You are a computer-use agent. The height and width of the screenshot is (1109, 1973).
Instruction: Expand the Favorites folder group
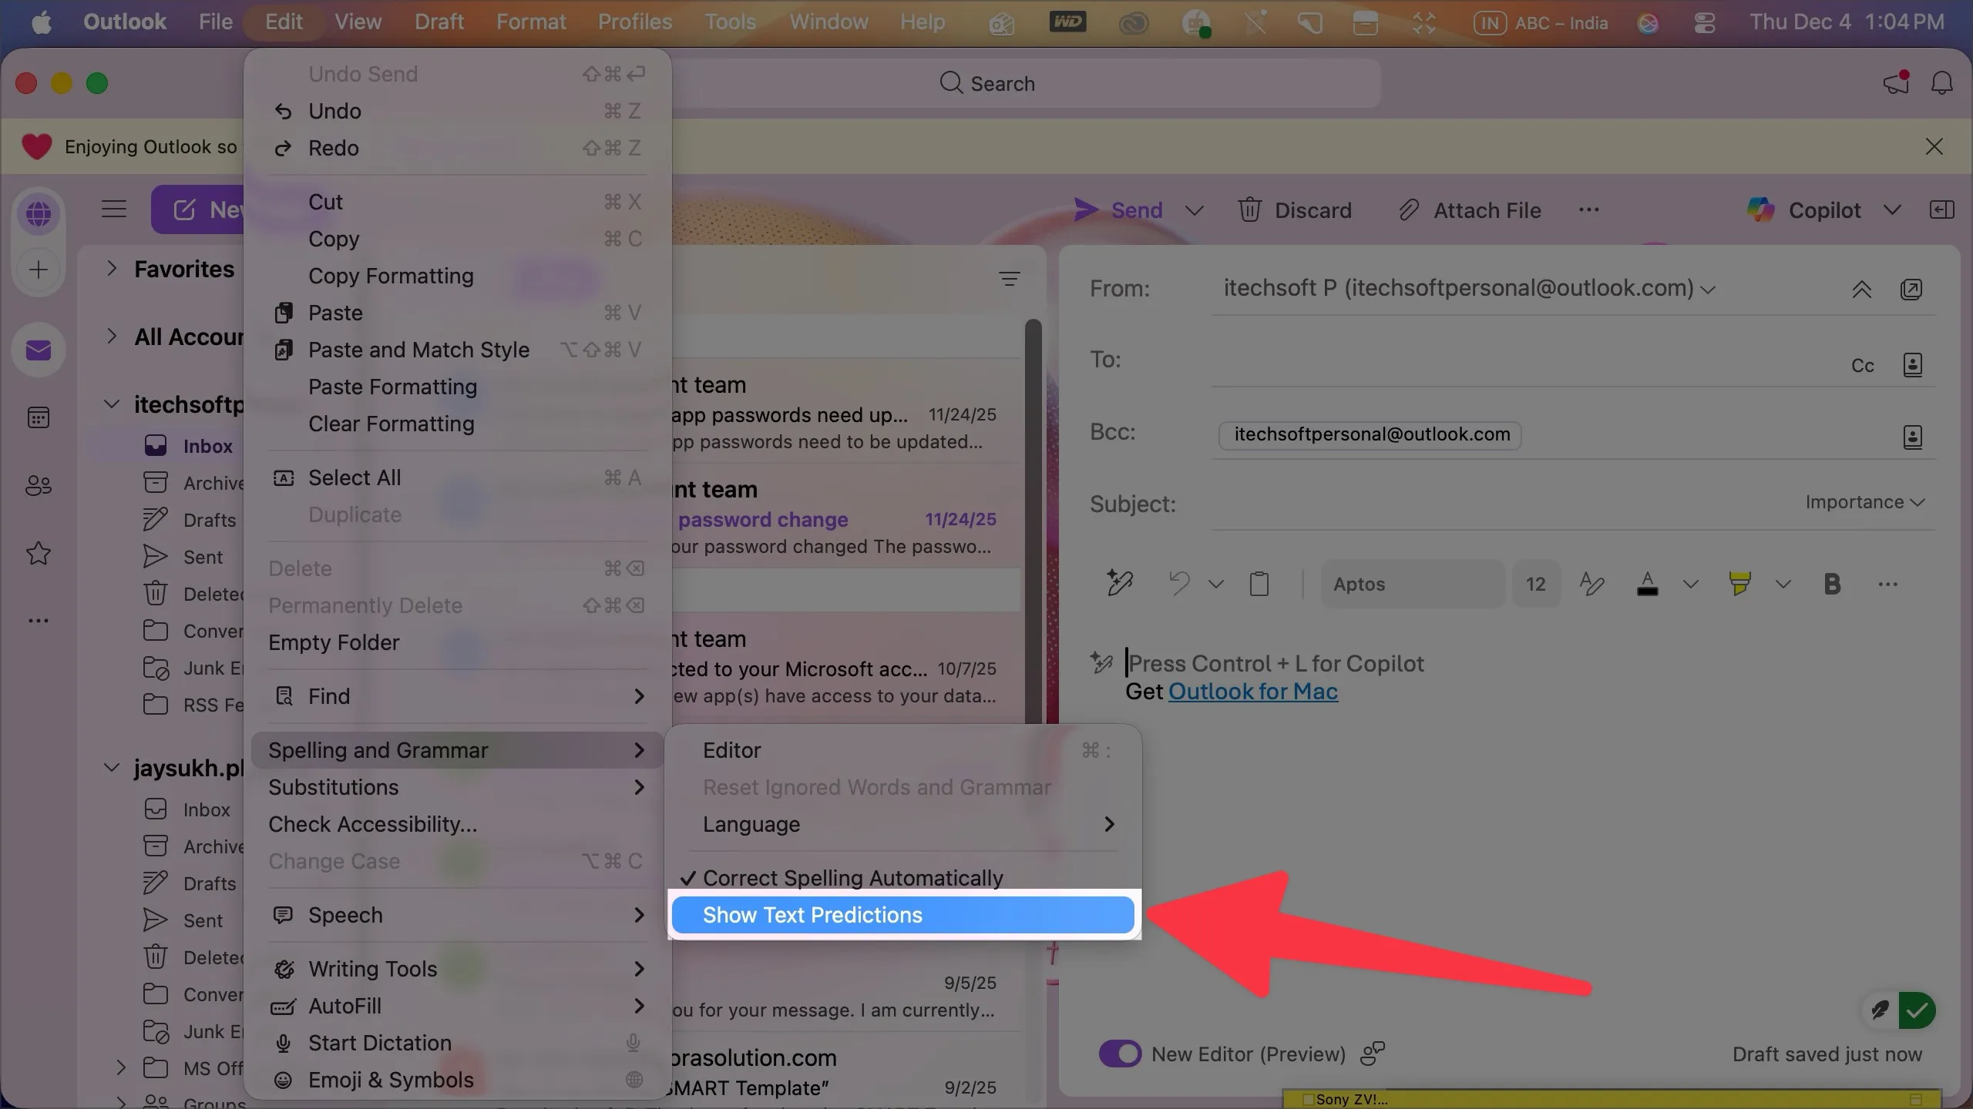click(113, 268)
